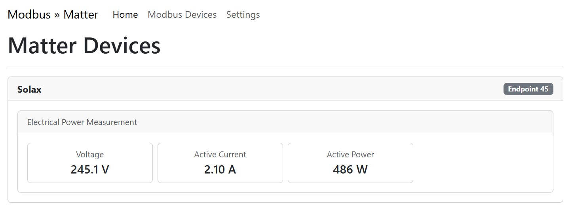Select the 2.10 A reading
The width and height of the screenshot is (572, 209).
click(220, 170)
